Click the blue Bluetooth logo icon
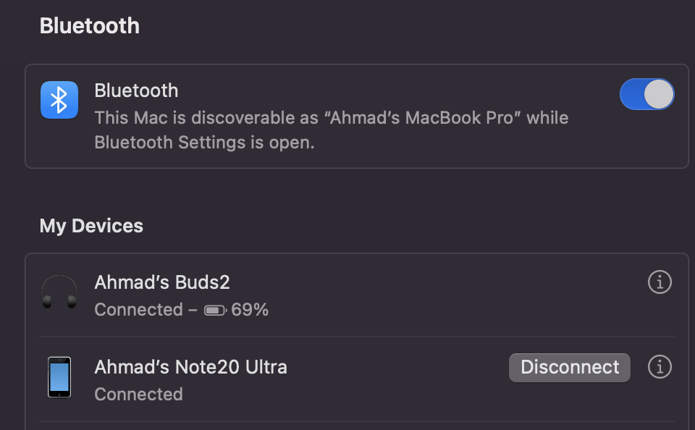Image resolution: width=695 pixels, height=430 pixels. coord(59,99)
